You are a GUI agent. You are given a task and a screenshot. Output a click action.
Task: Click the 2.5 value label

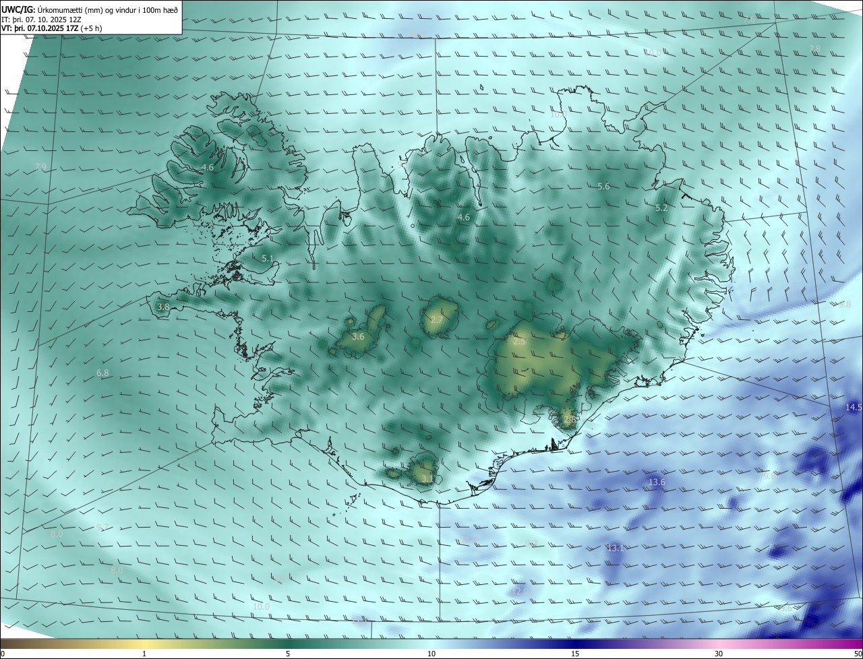[x=519, y=342]
